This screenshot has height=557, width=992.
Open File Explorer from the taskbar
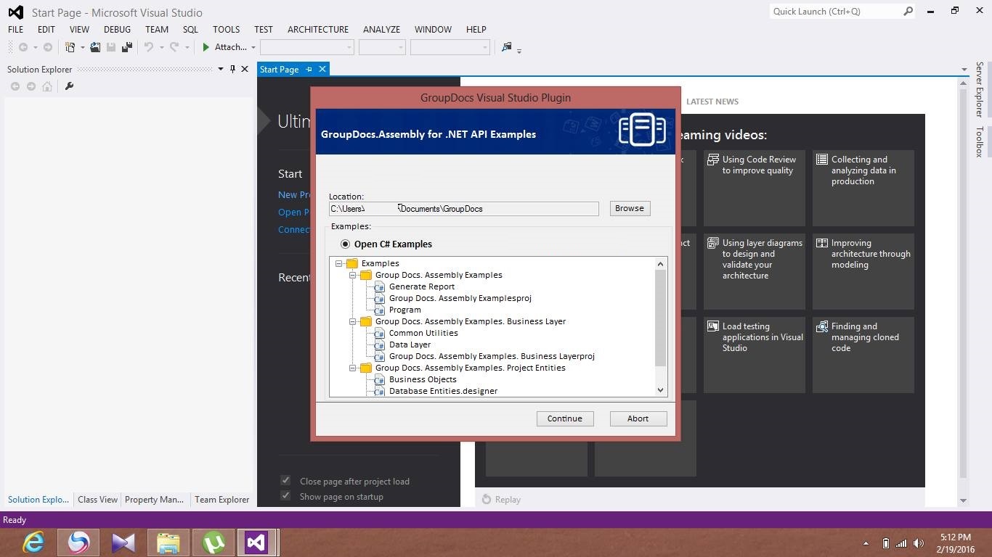pyautogui.click(x=168, y=542)
